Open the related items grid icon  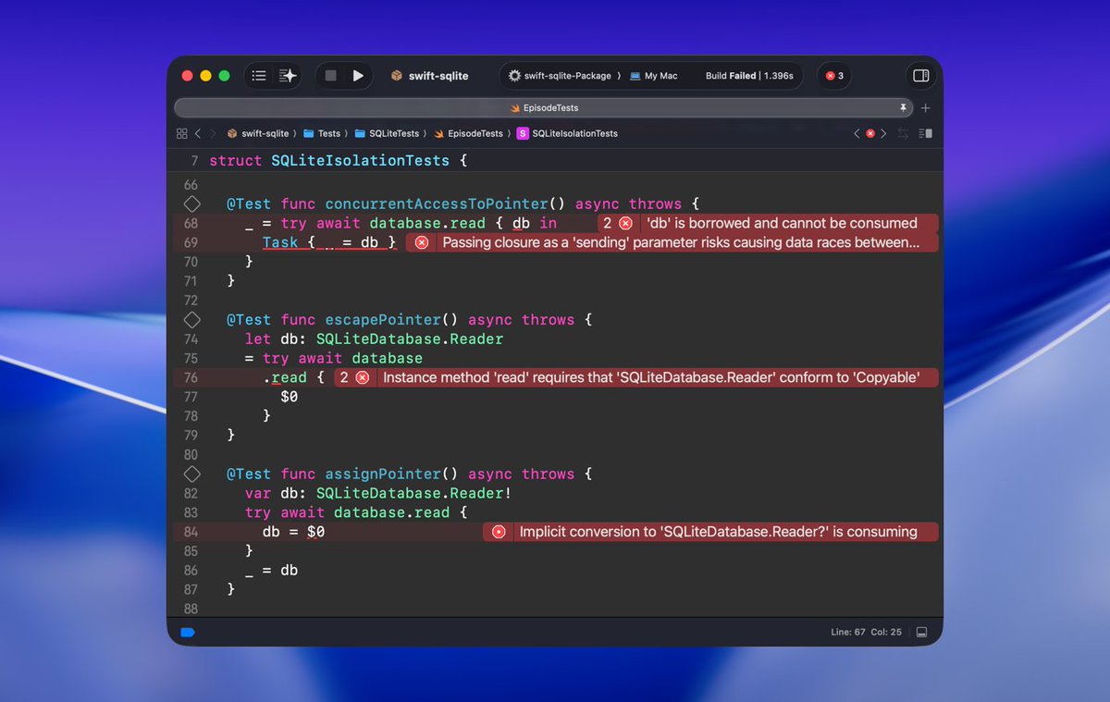181,133
